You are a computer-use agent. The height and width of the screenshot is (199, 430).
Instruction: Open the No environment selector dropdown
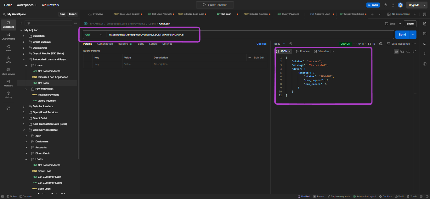coord(402,14)
